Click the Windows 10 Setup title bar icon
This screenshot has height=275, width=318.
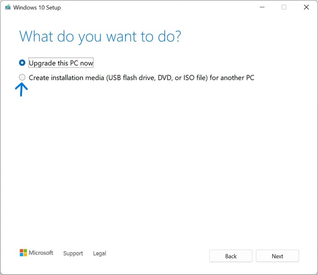[x=8, y=7]
